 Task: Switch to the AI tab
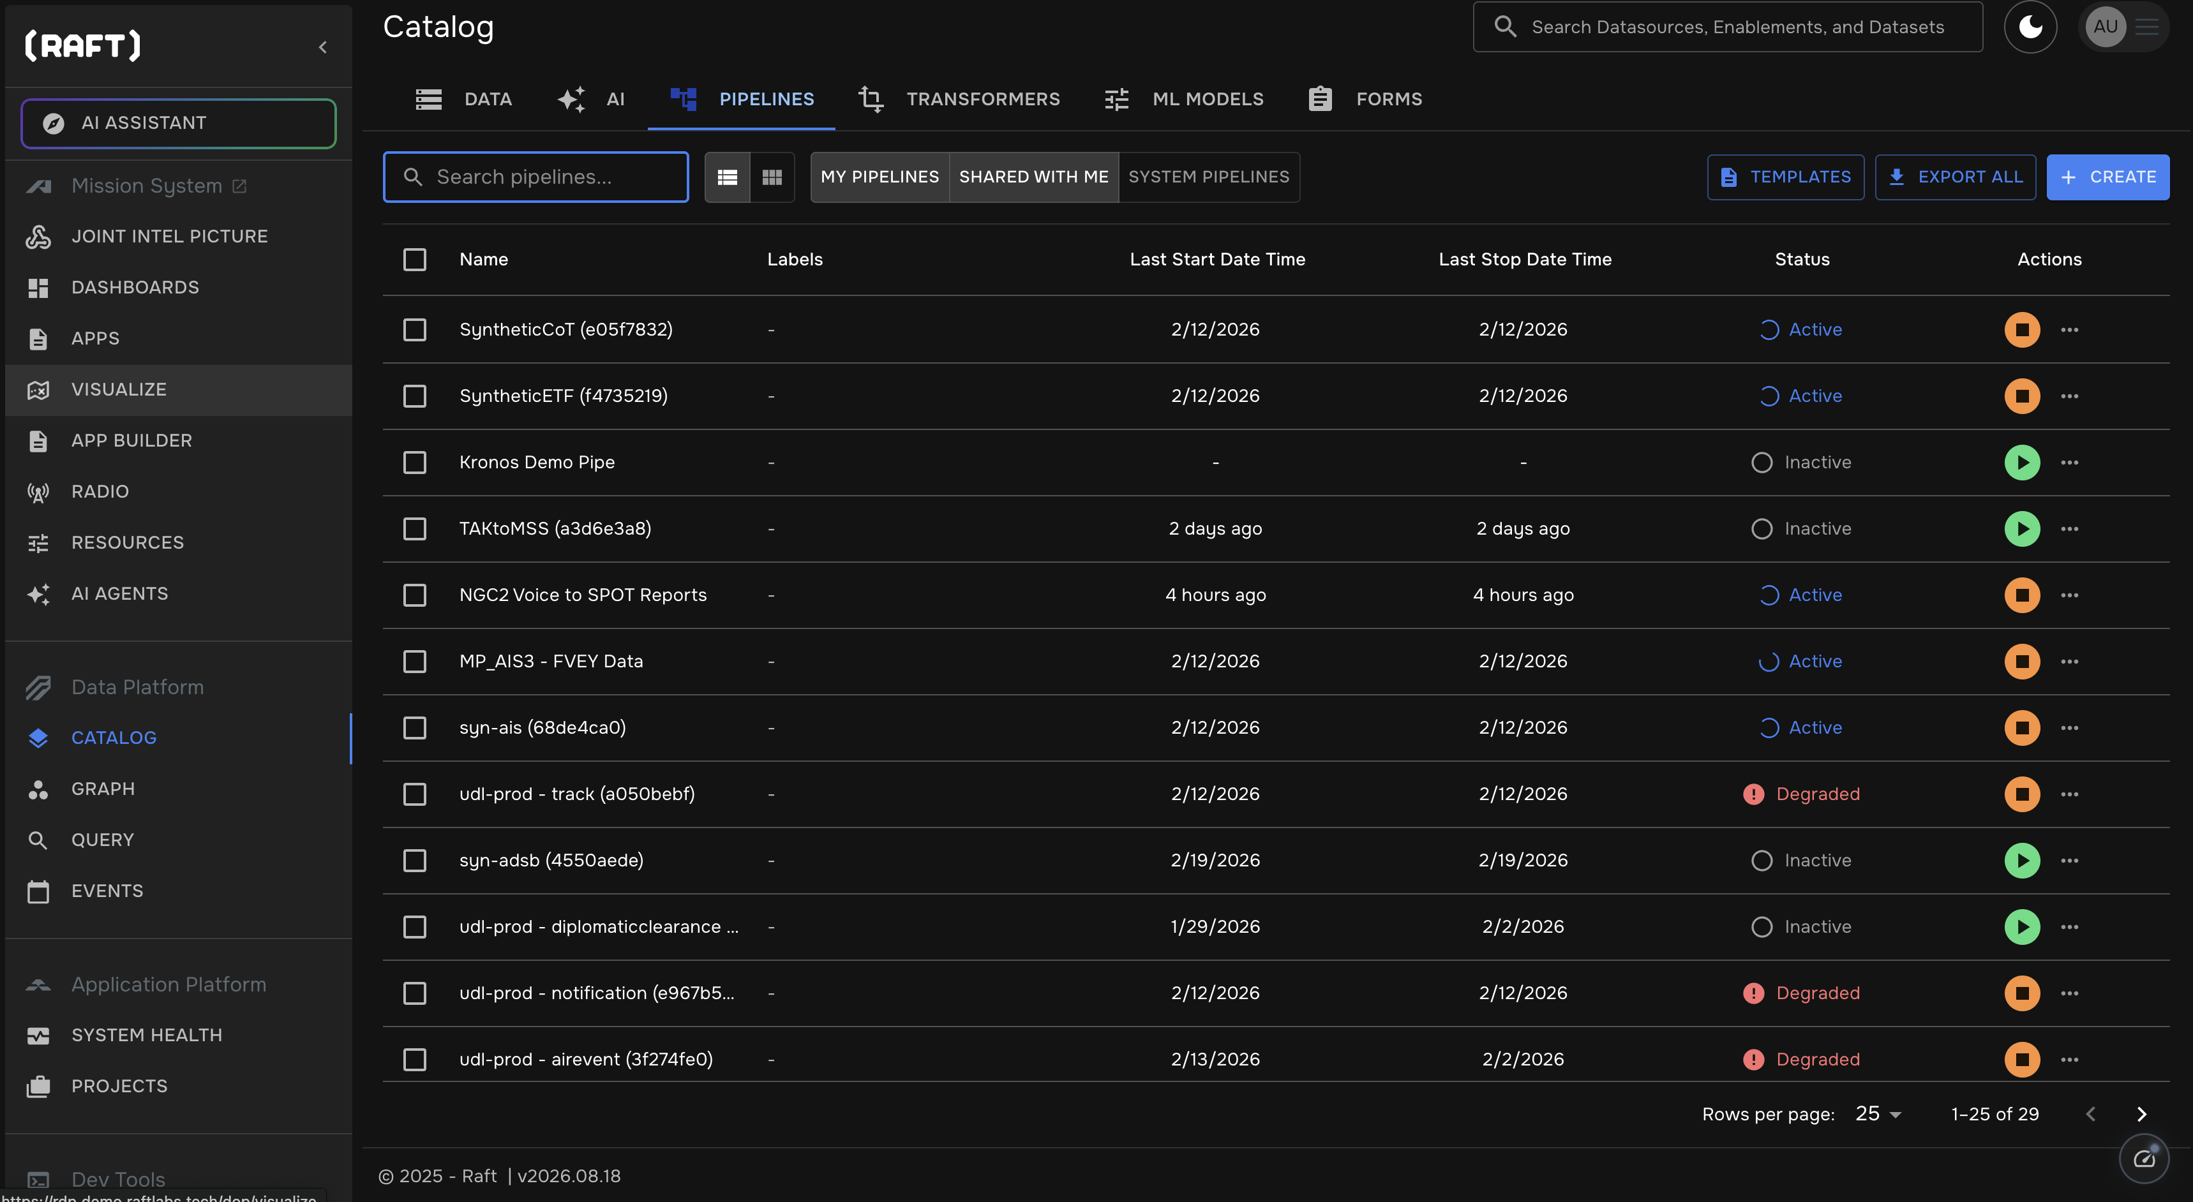point(592,100)
